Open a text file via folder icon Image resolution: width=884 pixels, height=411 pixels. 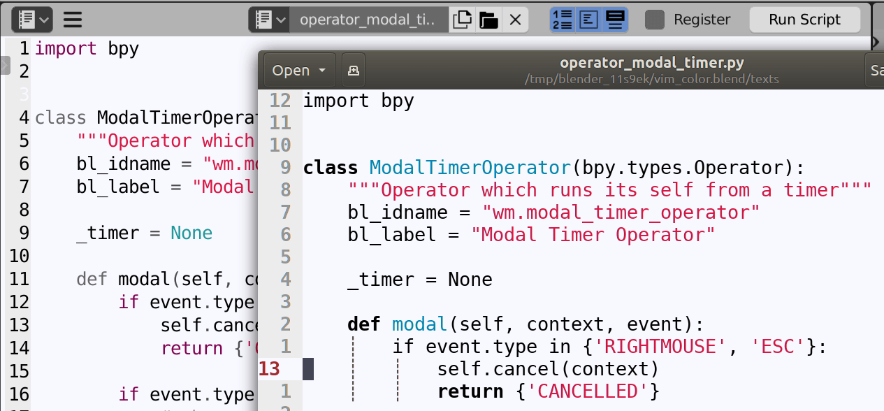pyautogui.click(x=488, y=19)
